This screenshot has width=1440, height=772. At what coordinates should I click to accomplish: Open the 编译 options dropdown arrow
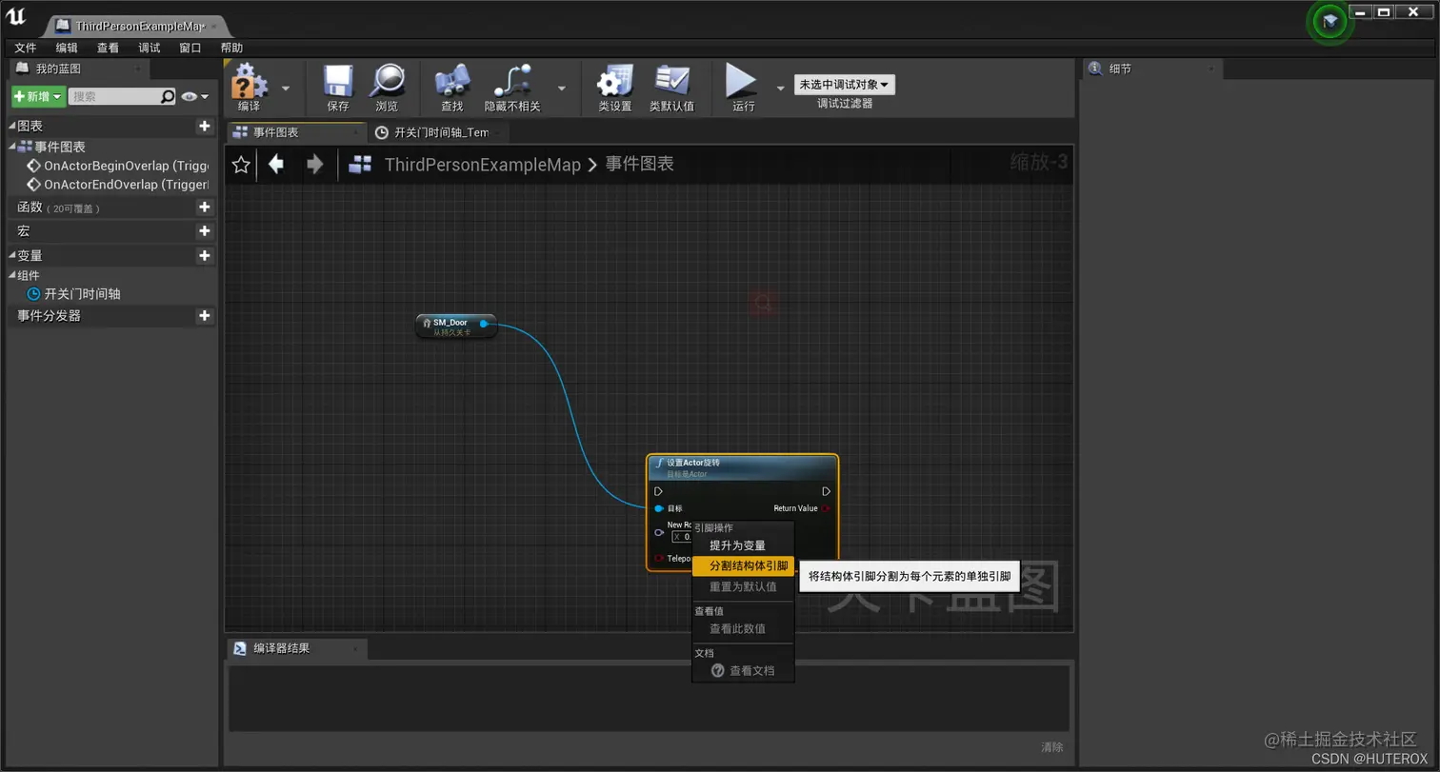pyautogui.click(x=286, y=88)
